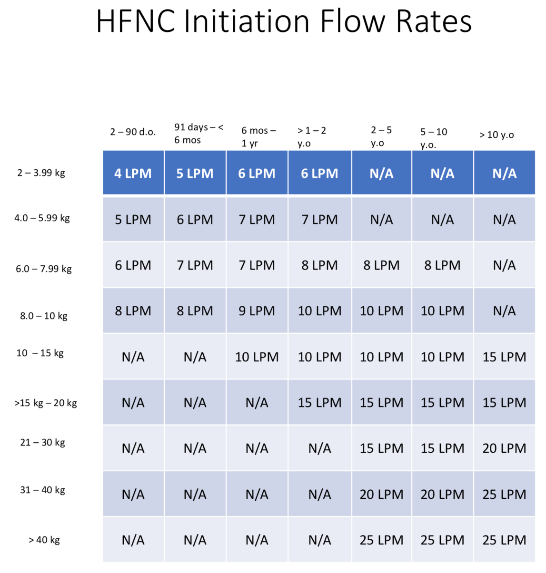Select the 6.0 – 7.99 kg row label
Viewport: 546px width, 573px height.
[x=43, y=269]
